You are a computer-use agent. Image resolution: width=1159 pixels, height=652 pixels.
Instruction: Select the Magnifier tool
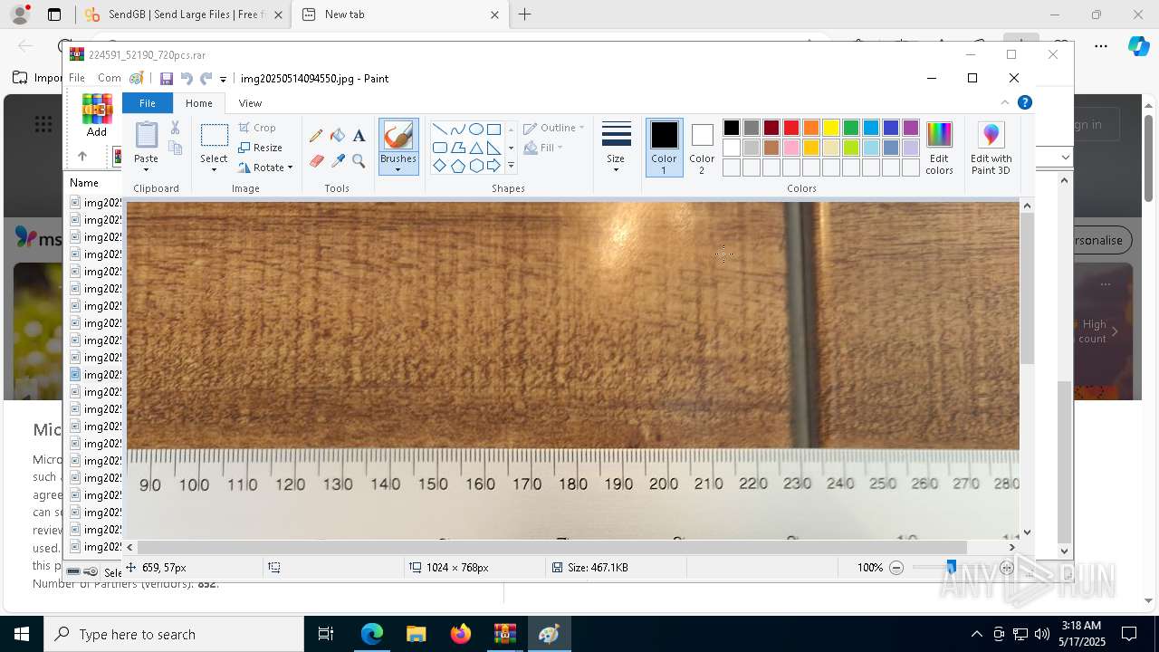coord(359,161)
